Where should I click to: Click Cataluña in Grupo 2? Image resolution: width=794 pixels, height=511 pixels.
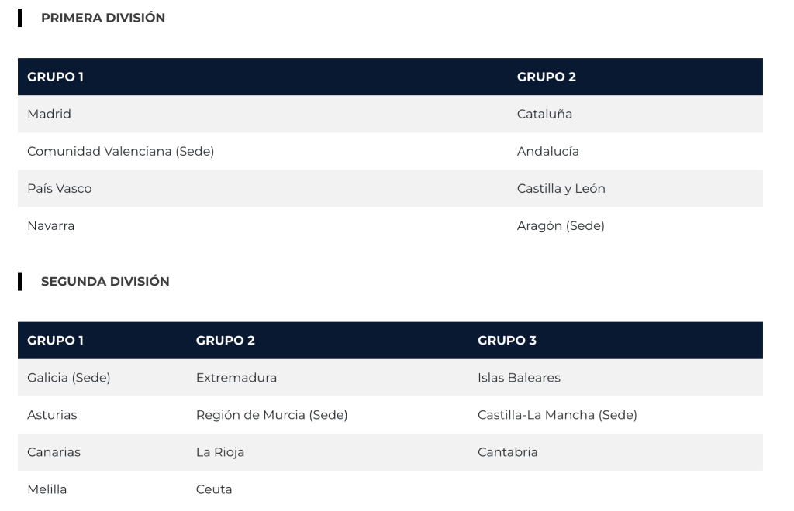tap(544, 114)
